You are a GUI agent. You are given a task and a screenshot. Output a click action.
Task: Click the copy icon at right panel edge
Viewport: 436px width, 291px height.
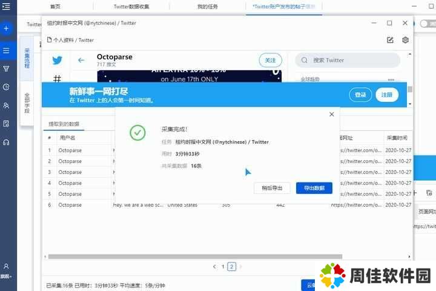(429, 193)
